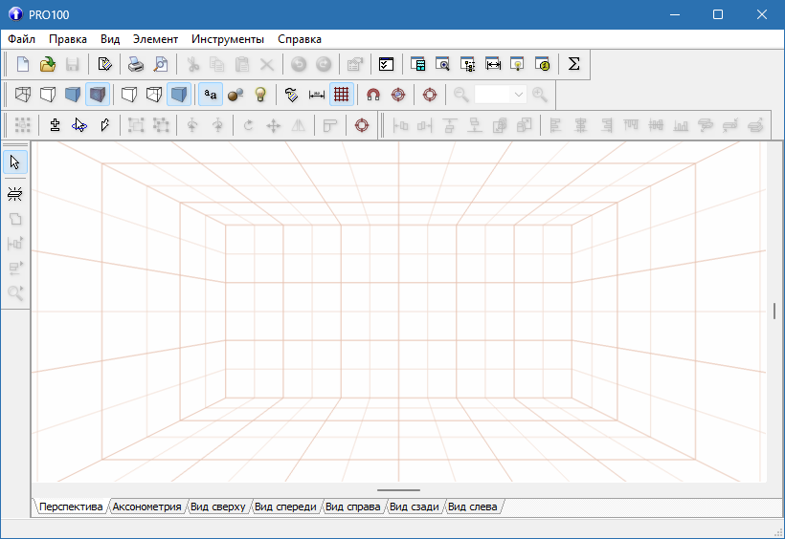Click the scissors Cut icon
785x539 pixels.
192,64
